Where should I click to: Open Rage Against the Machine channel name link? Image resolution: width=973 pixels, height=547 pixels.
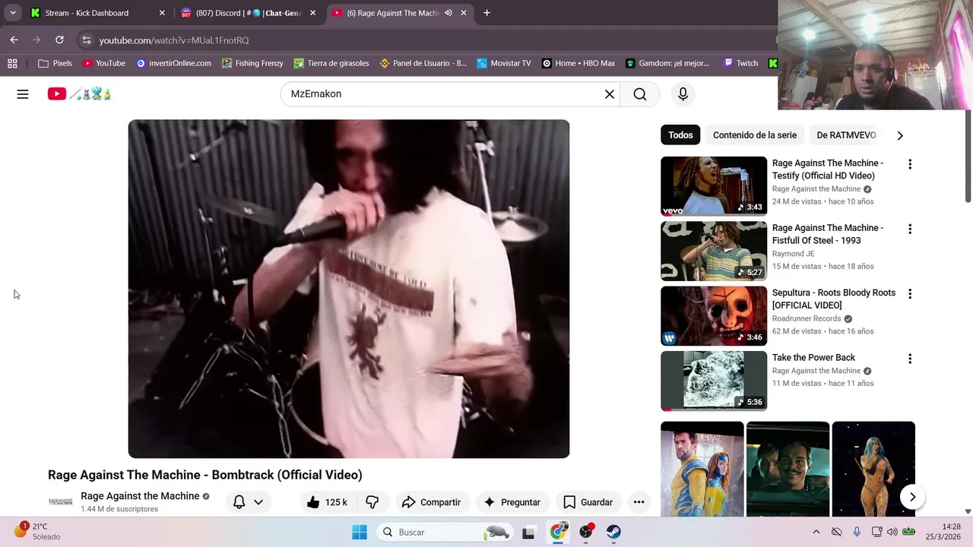coord(140,496)
